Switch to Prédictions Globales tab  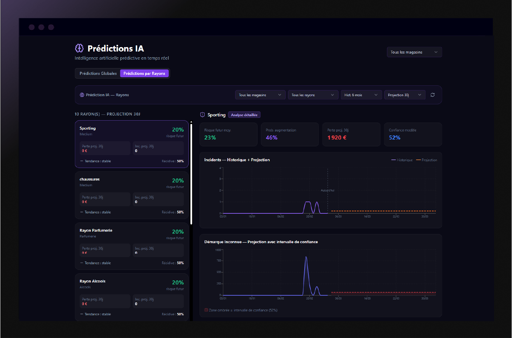[x=98, y=73]
